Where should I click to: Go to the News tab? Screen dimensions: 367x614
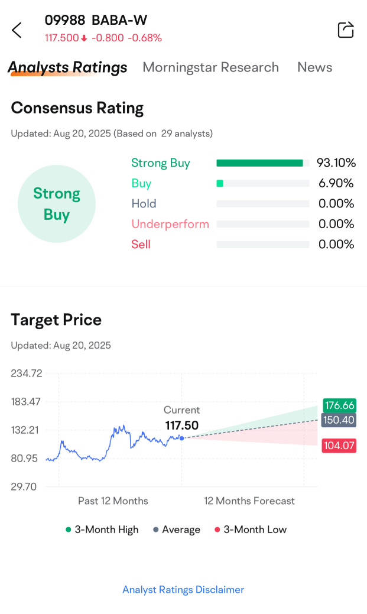point(314,67)
